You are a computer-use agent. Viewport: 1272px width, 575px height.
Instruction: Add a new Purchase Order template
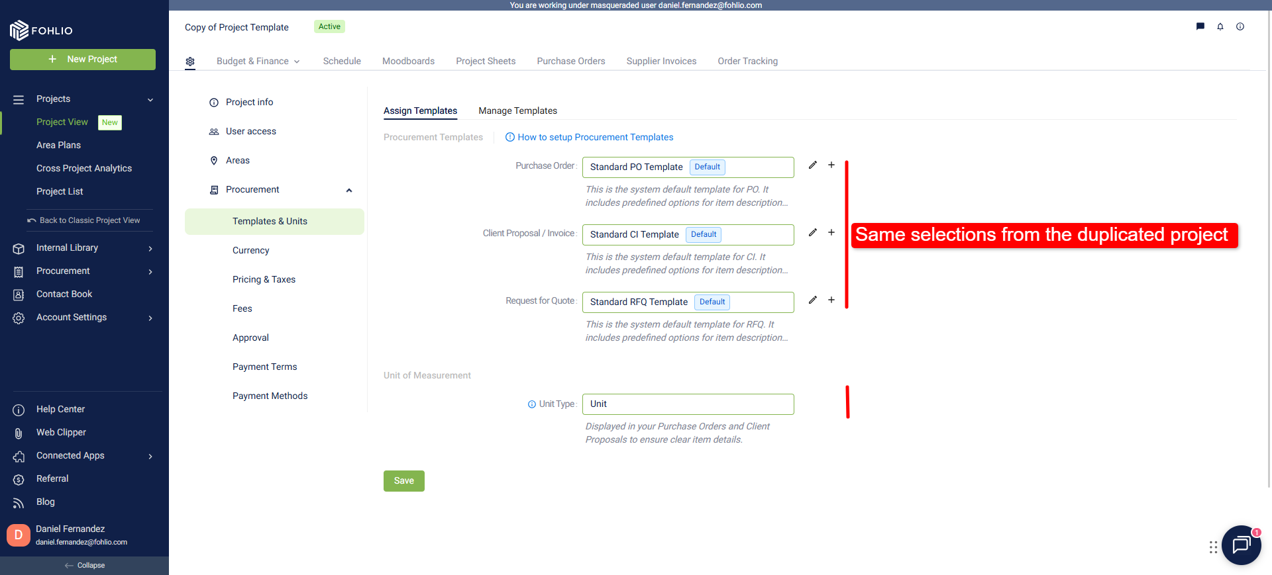[x=831, y=165]
